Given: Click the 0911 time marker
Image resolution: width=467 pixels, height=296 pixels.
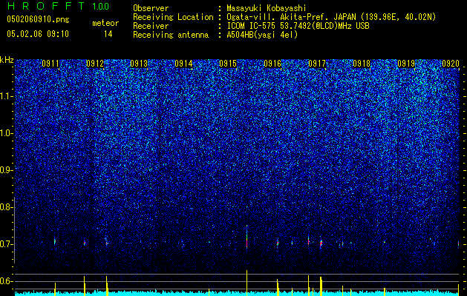Looking at the screenshot, I should point(50,64).
